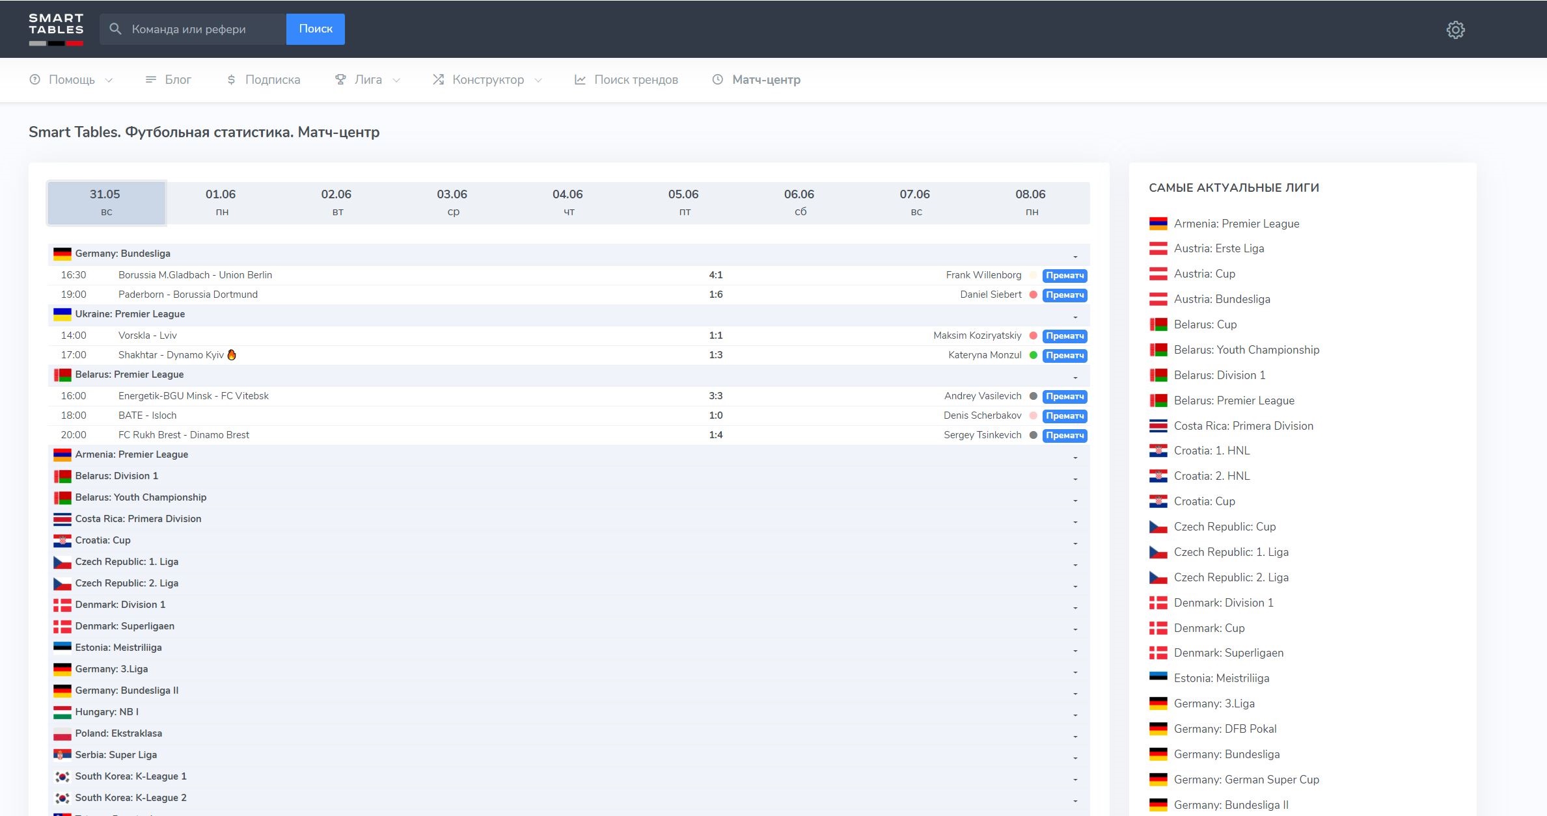
Task: Click gray dot next to Andrey Vasilevich
Action: [1033, 396]
